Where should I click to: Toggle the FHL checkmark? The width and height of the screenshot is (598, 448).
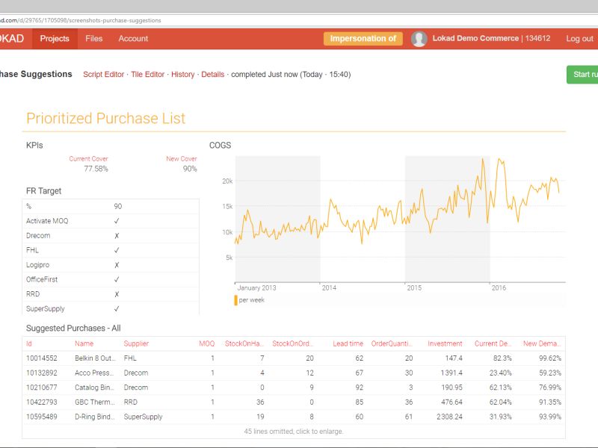(x=117, y=250)
